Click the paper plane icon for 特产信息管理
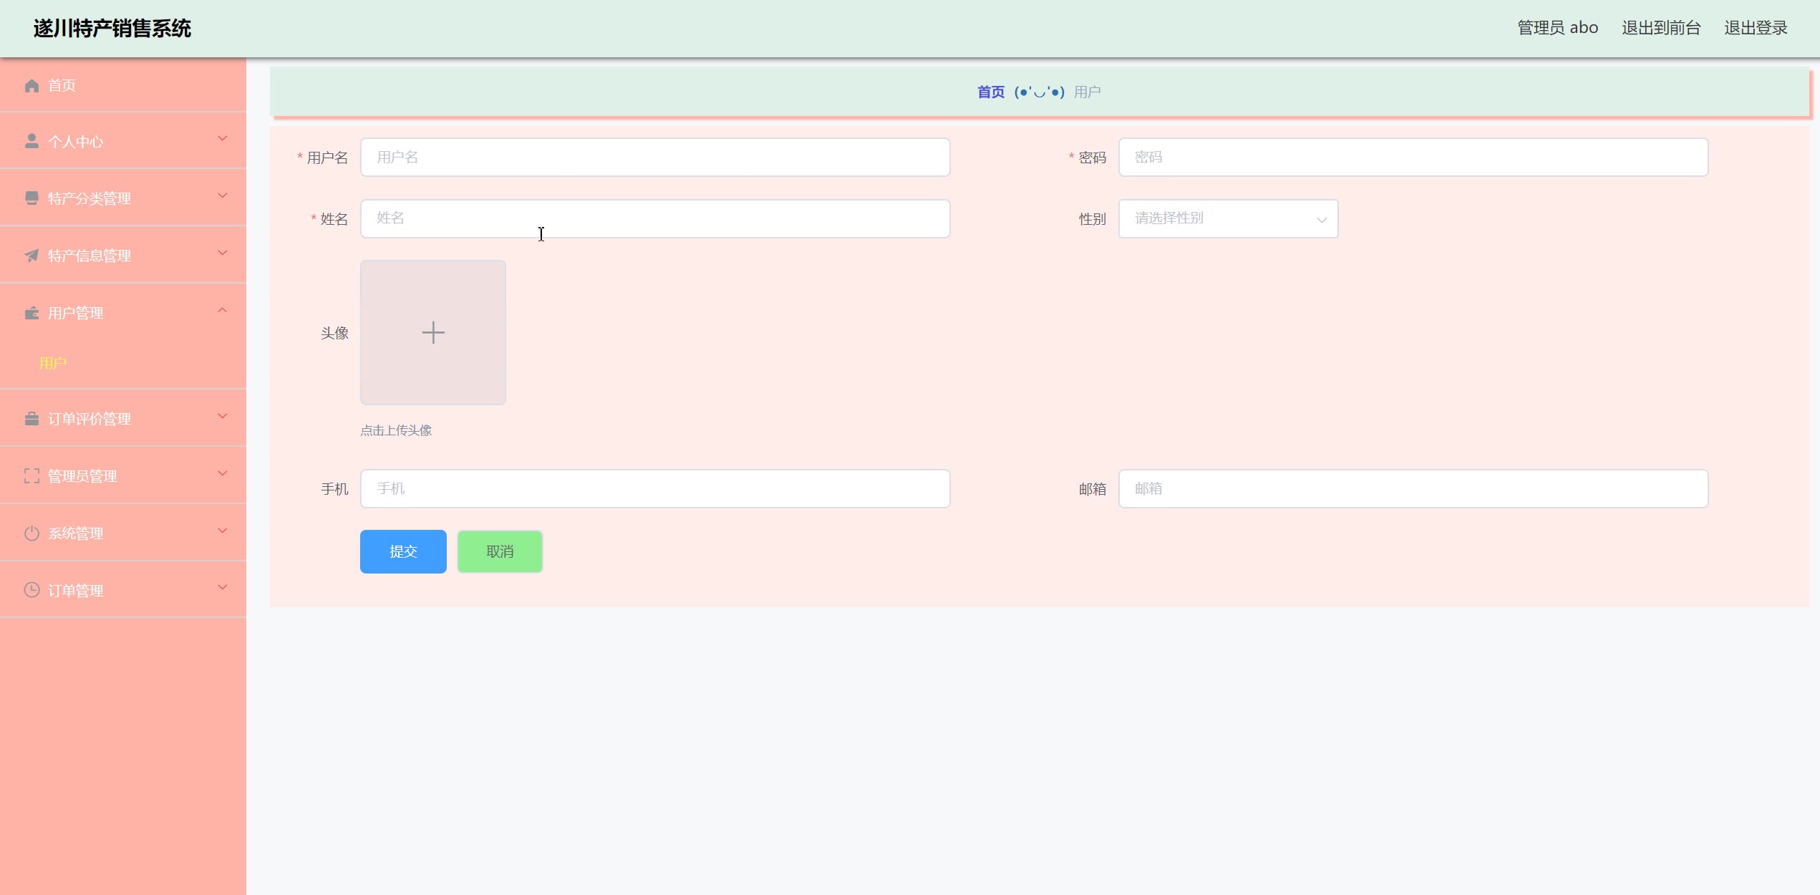Screen dimensions: 1820x895 coord(32,256)
